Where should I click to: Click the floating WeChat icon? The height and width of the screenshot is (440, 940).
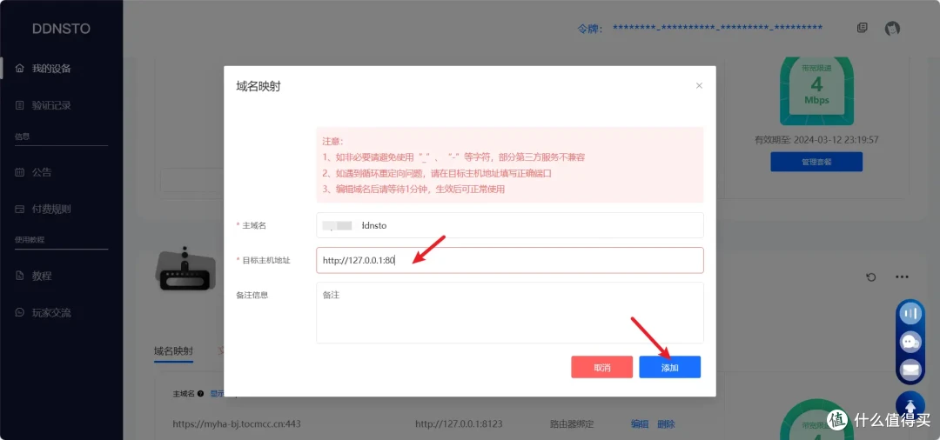click(x=910, y=342)
